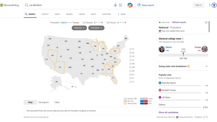Click the US Senate race link

pos(93,23)
